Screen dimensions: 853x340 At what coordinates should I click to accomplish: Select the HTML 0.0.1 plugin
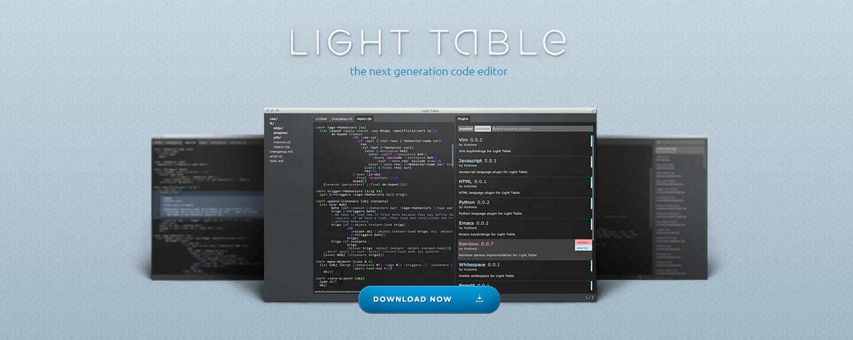(x=524, y=187)
